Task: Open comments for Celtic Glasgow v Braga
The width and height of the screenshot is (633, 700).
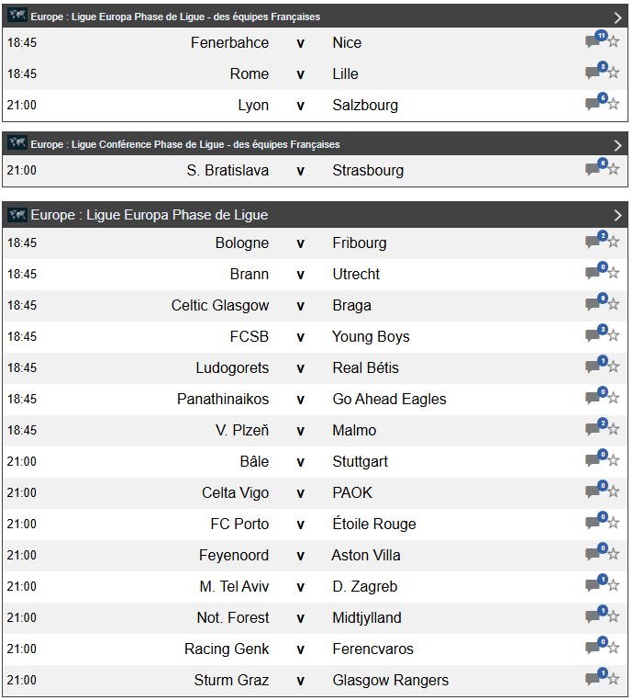Action: (594, 305)
